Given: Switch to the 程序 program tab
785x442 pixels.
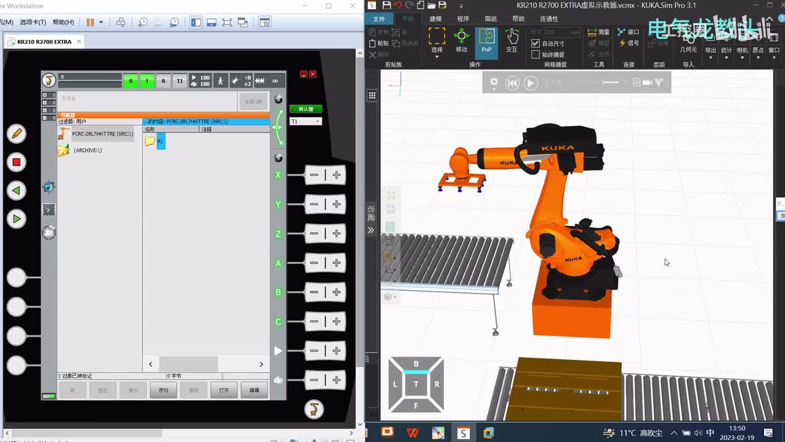Looking at the screenshot, I should pos(463,19).
